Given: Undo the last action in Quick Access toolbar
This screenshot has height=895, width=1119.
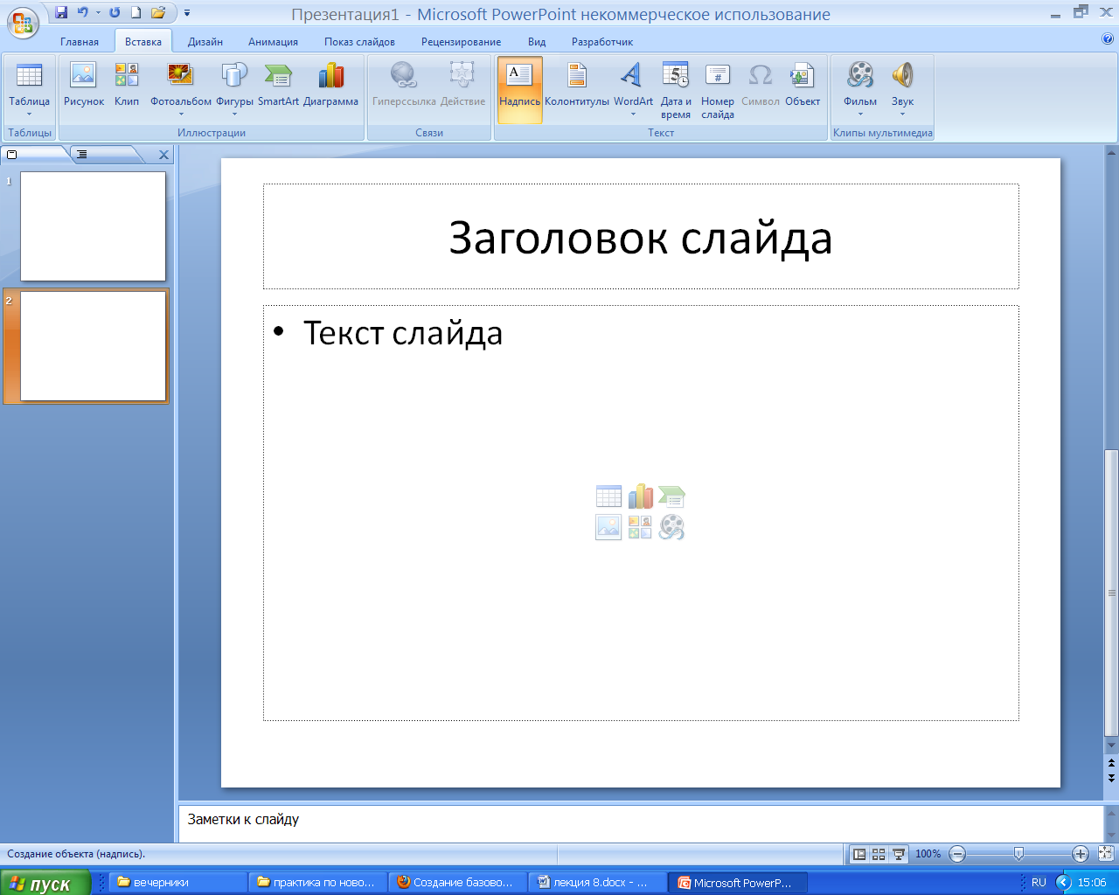Looking at the screenshot, I should pos(82,12).
